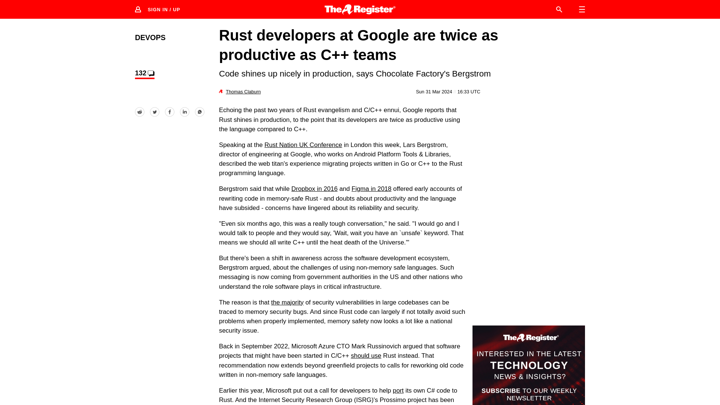Share article on Reddit

tap(139, 112)
